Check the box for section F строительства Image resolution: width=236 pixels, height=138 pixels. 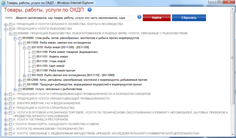[10, 108]
